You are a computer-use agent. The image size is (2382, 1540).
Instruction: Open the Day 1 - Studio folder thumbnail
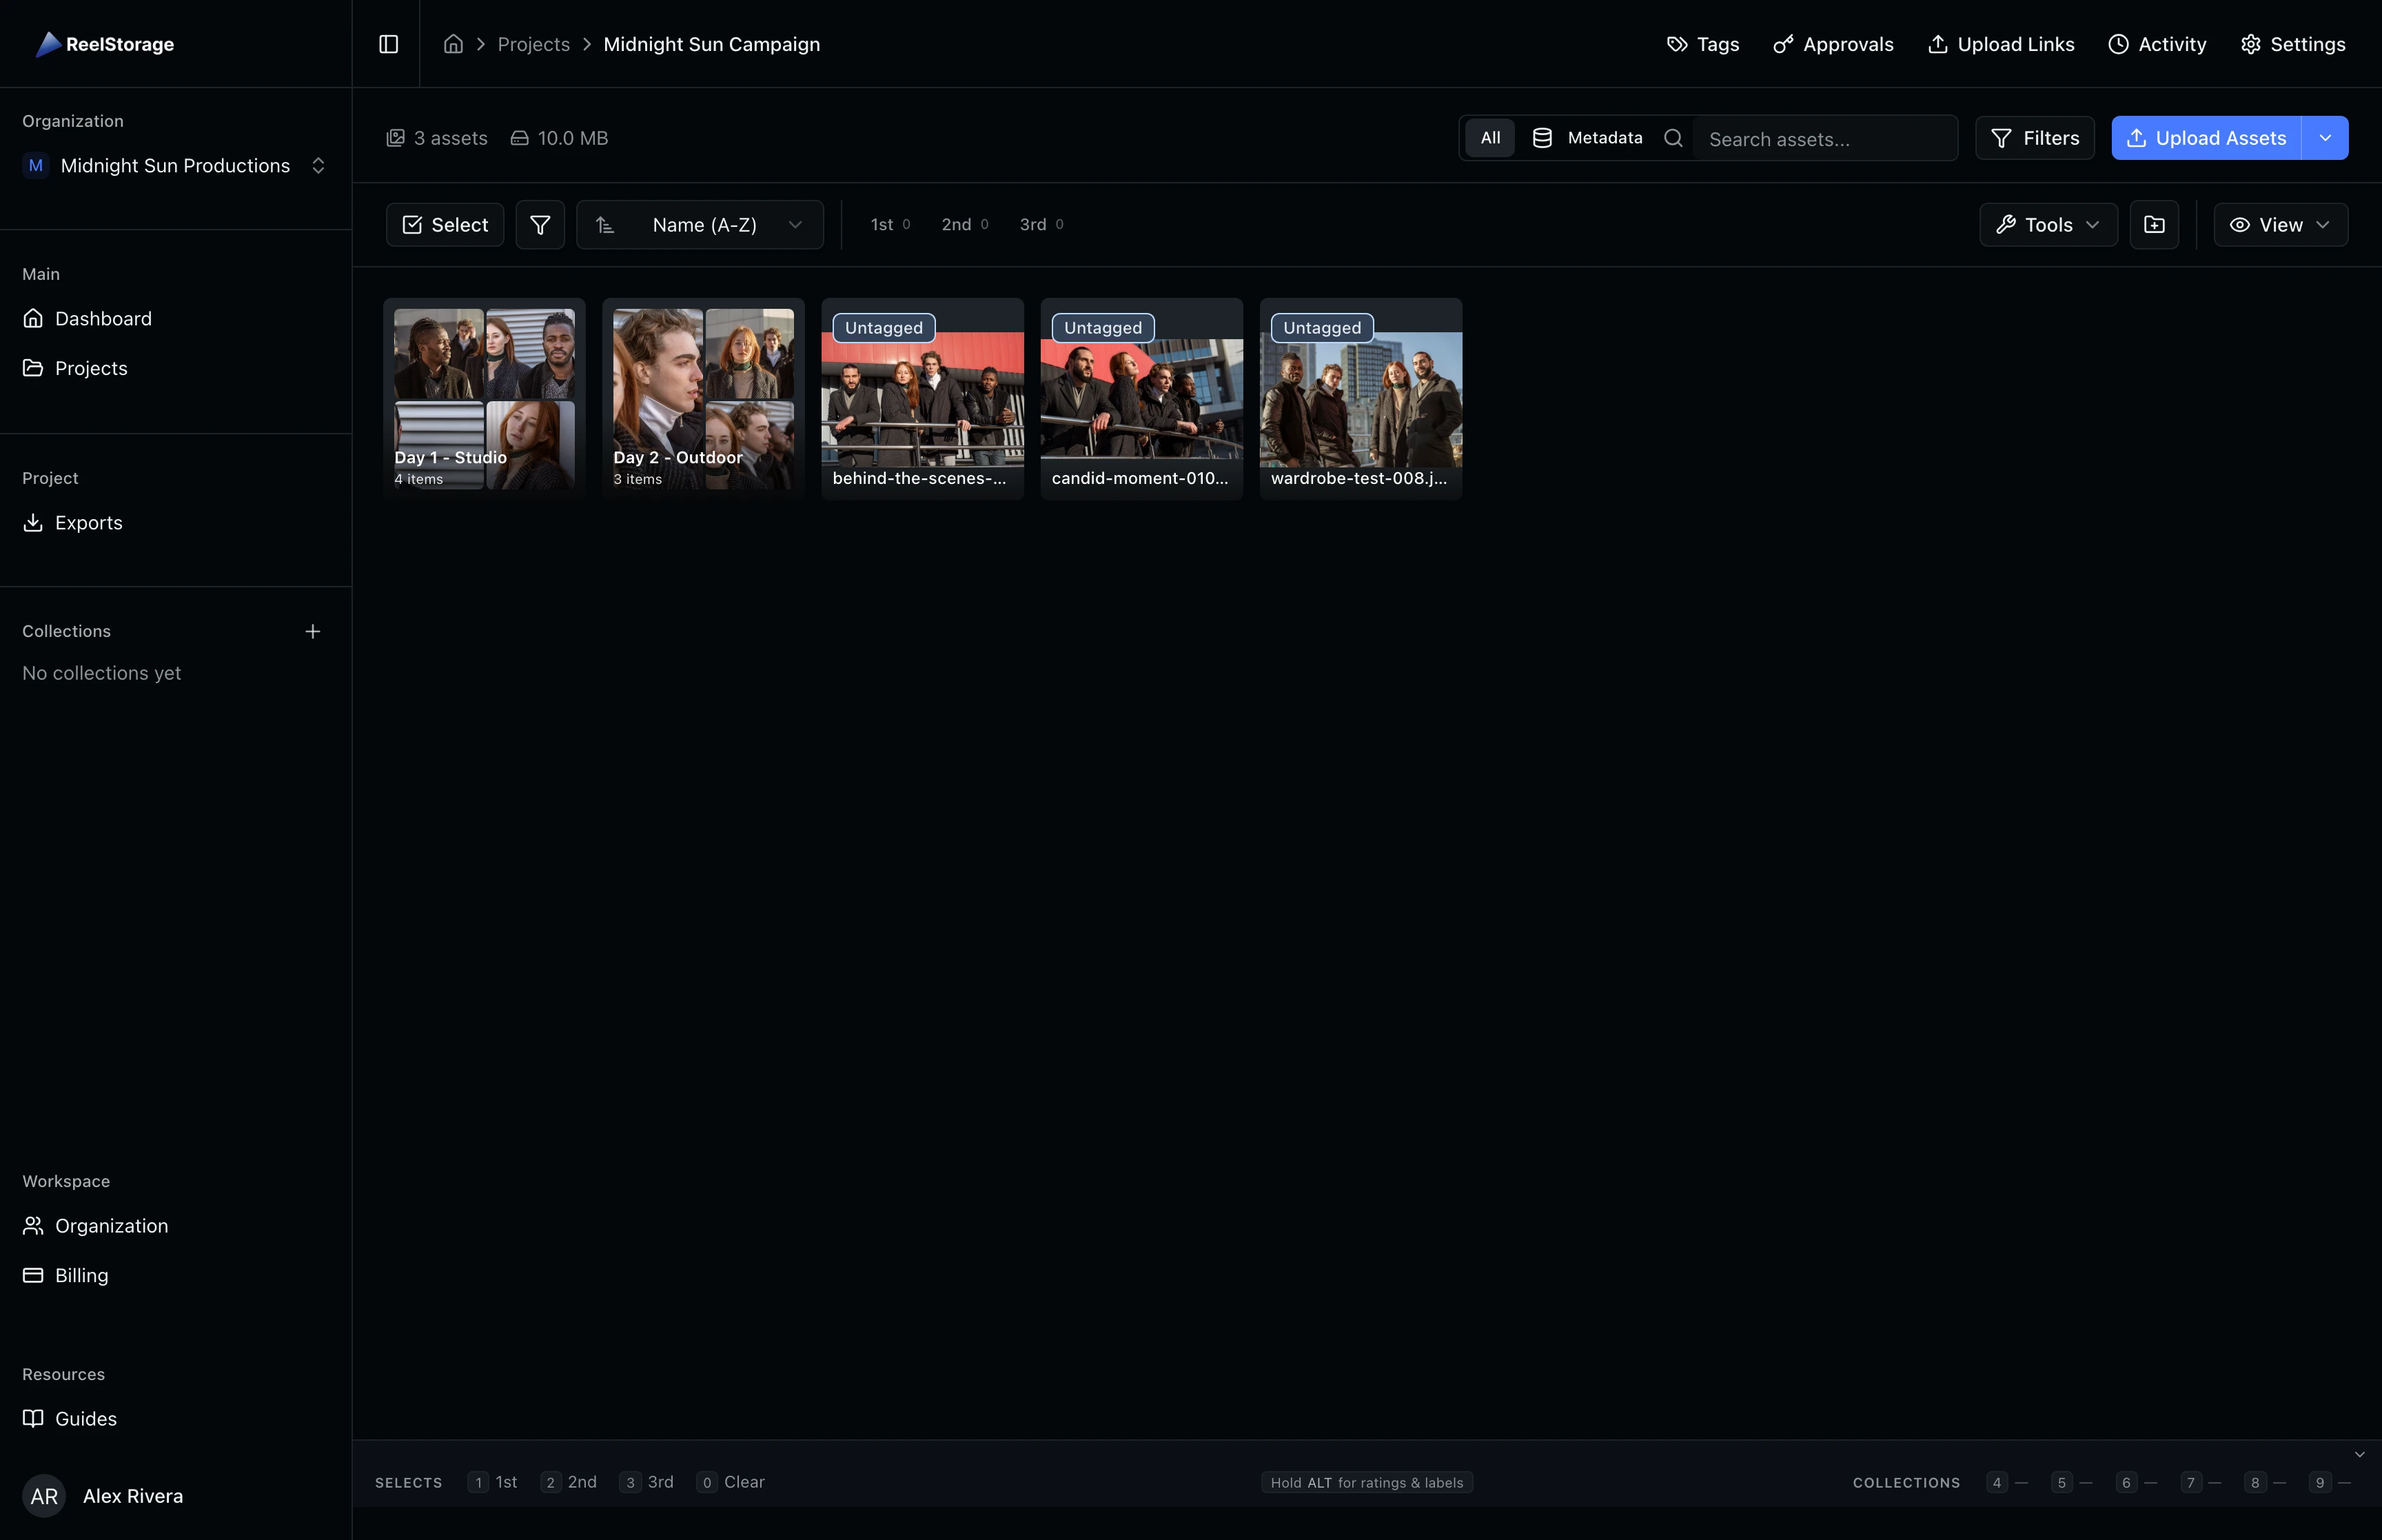tap(482, 397)
